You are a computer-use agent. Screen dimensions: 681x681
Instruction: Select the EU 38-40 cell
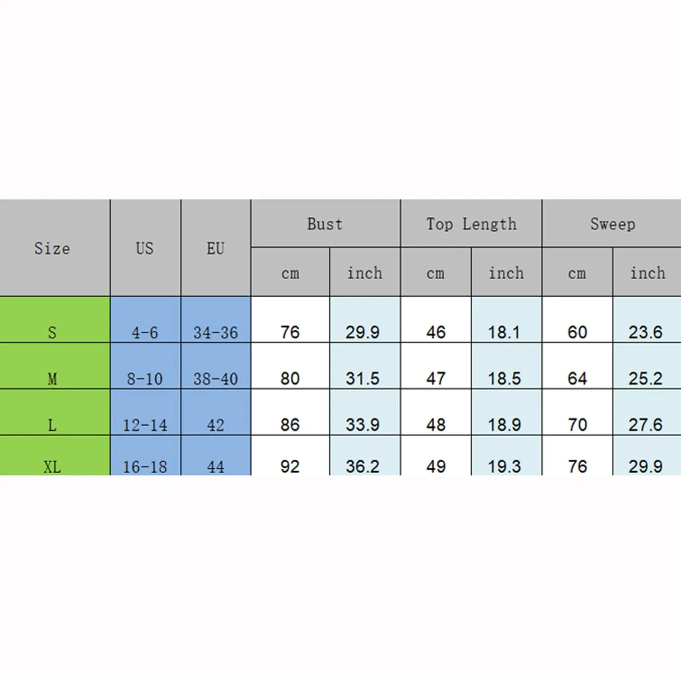point(216,366)
